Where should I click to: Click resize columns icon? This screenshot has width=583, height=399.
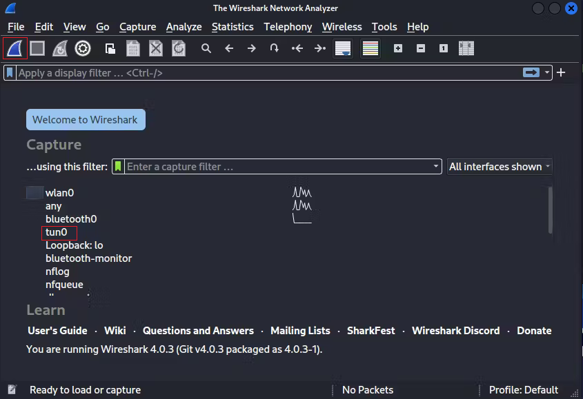[x=466, y=48]
